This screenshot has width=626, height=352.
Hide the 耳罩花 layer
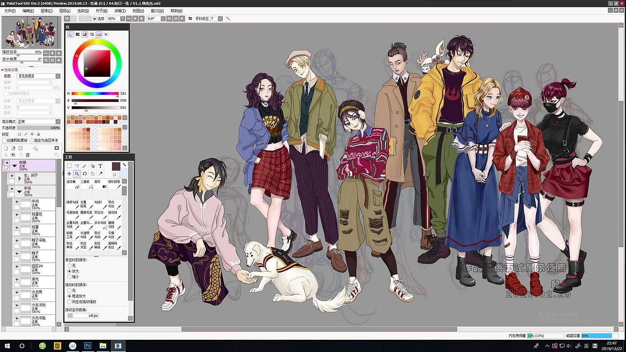[x=17, y=214]
